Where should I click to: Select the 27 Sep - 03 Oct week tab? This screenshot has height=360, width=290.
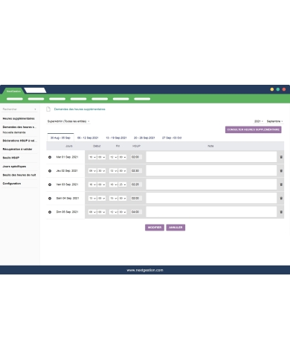tap(172, 138)
